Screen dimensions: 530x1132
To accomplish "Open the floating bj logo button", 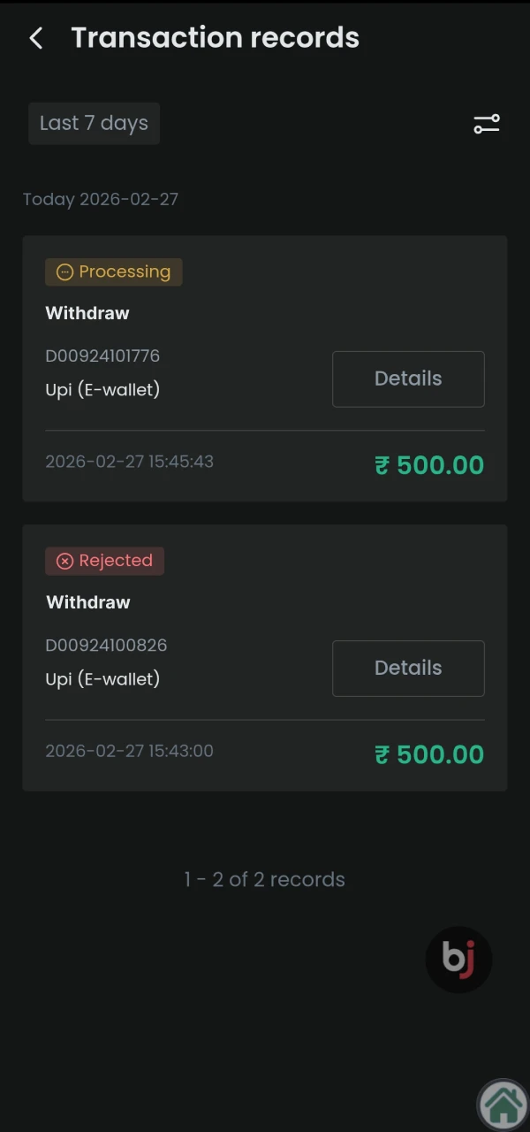I will coord(458,959).
